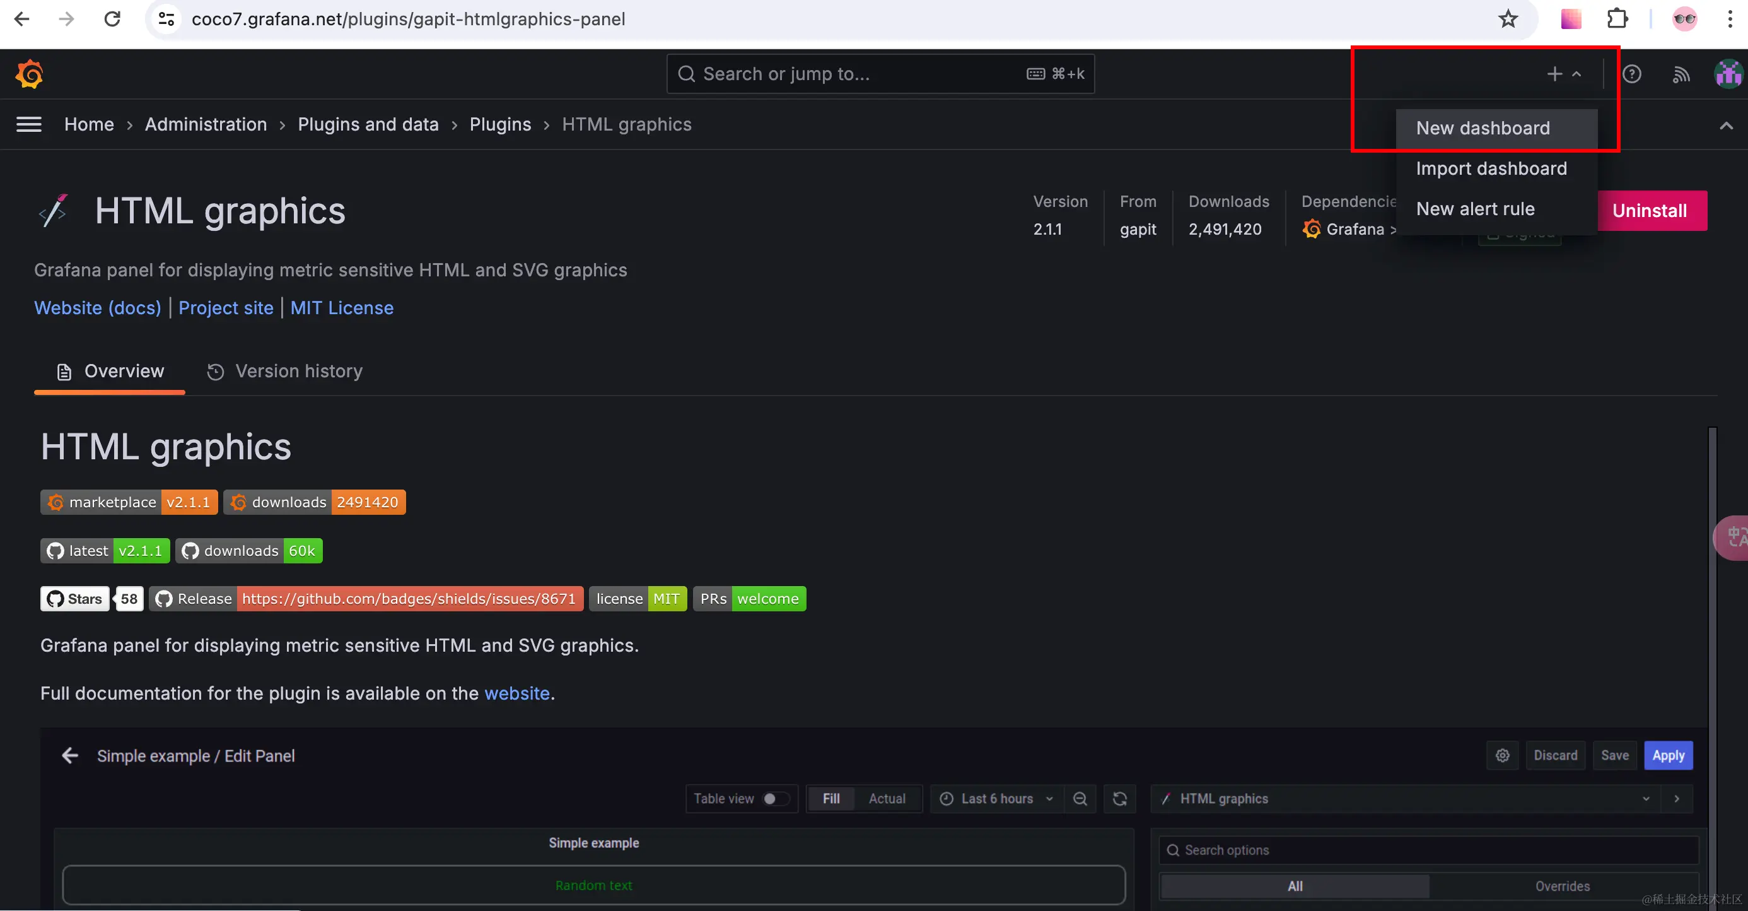The image size is (1748, 911).
Task: Expand the panel options side arrow
Action: (1677, 799)
